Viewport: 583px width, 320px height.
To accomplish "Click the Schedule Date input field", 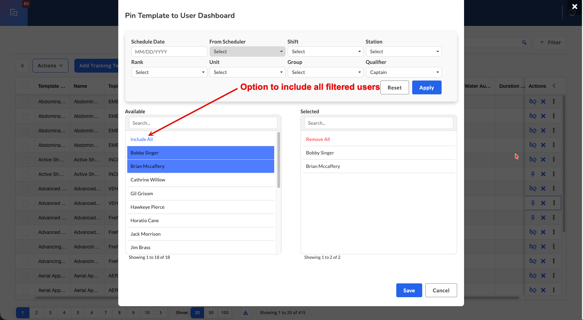I will (x=169, y=51).
